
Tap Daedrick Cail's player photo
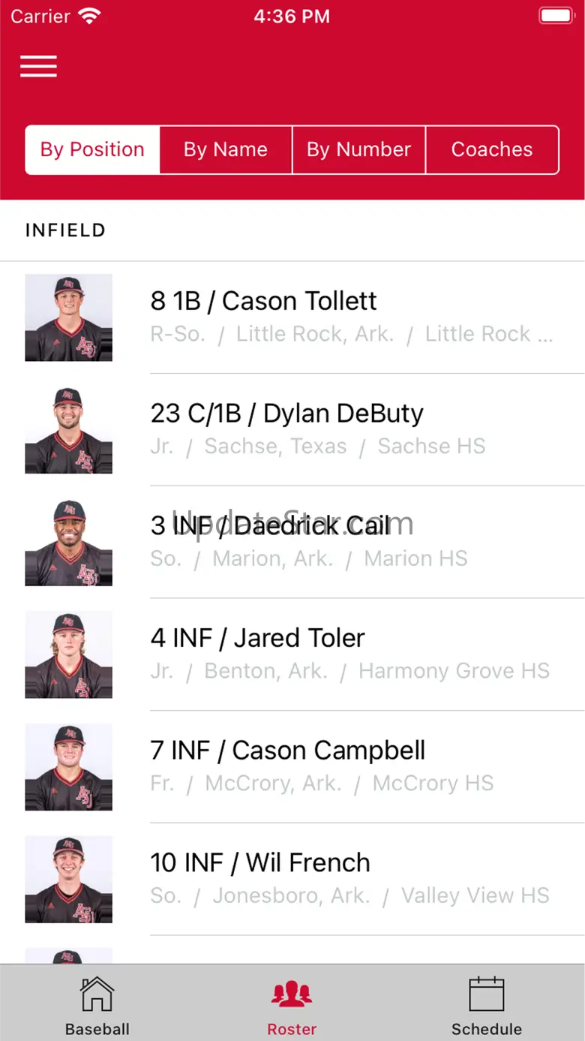click(69, 543)
